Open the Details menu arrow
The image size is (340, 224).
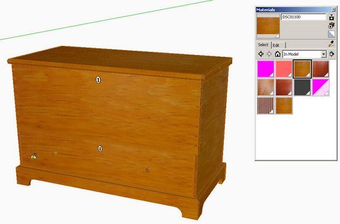tap(331, 54)
